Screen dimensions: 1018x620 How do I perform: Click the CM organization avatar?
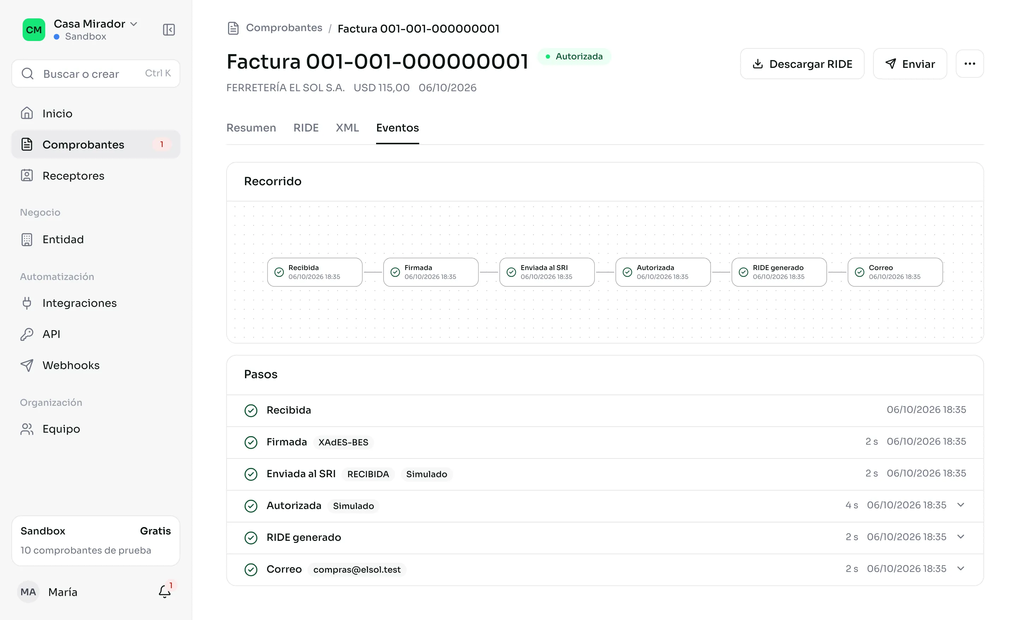point(34,30)
